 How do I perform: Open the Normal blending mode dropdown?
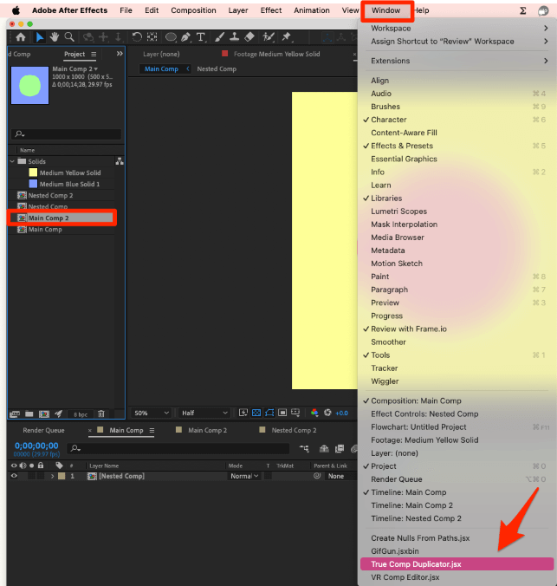pyautogui.click(x=244, y=476)
